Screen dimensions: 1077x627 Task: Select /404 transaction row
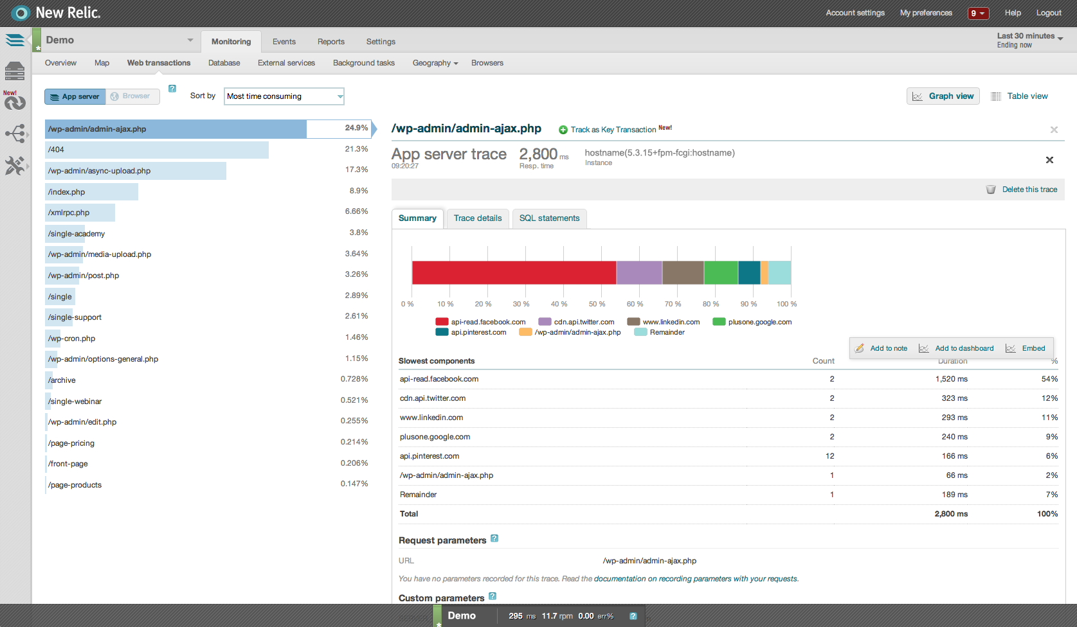[207, 150]
